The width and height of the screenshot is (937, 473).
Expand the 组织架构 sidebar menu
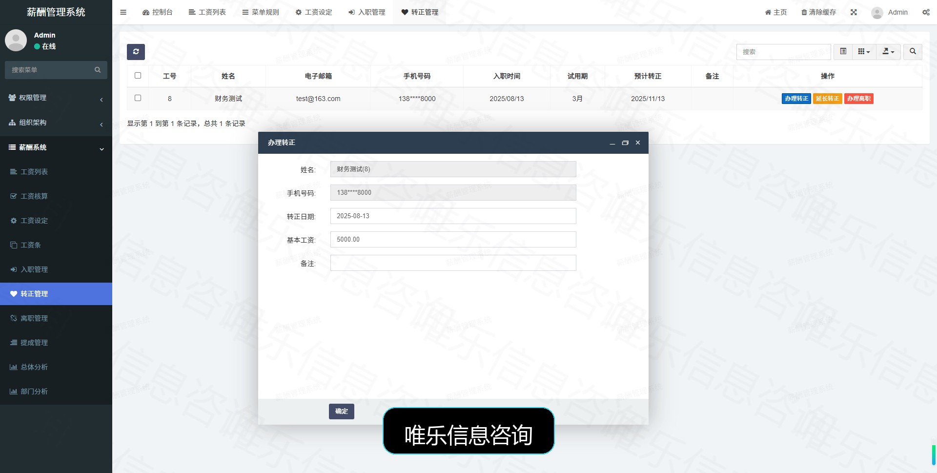tap(56, 123)
